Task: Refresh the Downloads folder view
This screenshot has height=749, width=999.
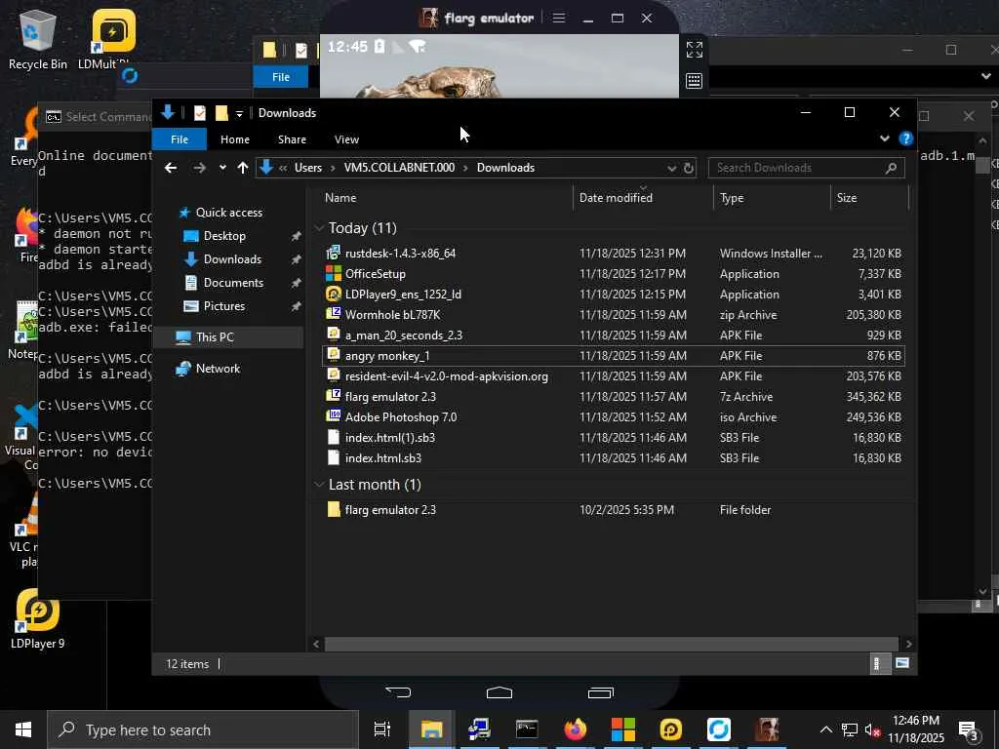Action: coord(688,168)
